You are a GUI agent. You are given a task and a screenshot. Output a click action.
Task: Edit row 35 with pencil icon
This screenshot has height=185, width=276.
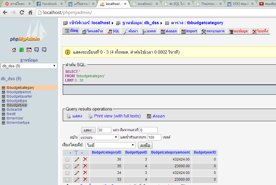coord(77,166)
